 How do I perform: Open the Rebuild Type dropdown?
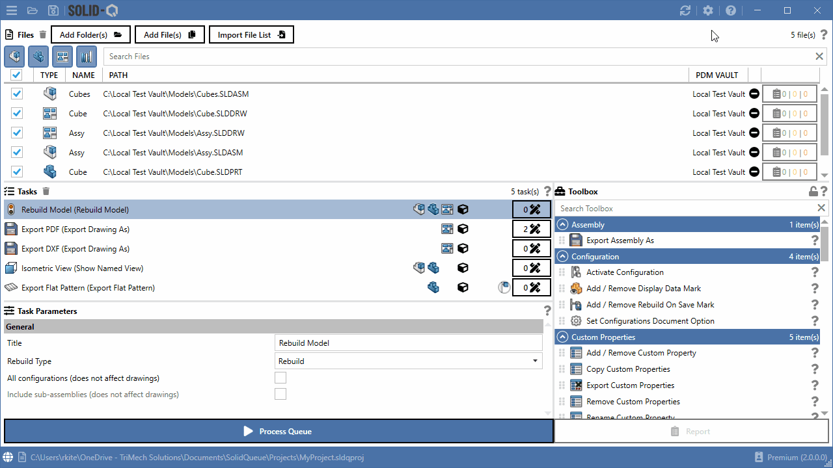tap(409, 361)
